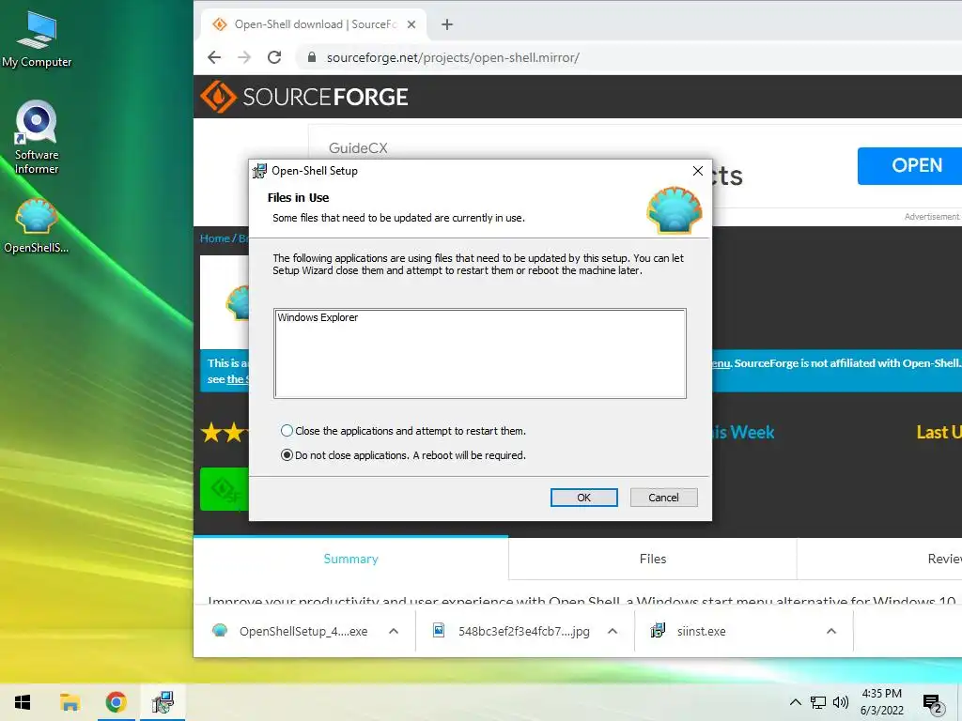Image resolution: width=962 pixels, height=721 pixels.
Task: Open the notification center icon
Action: (x=933, y=703)
